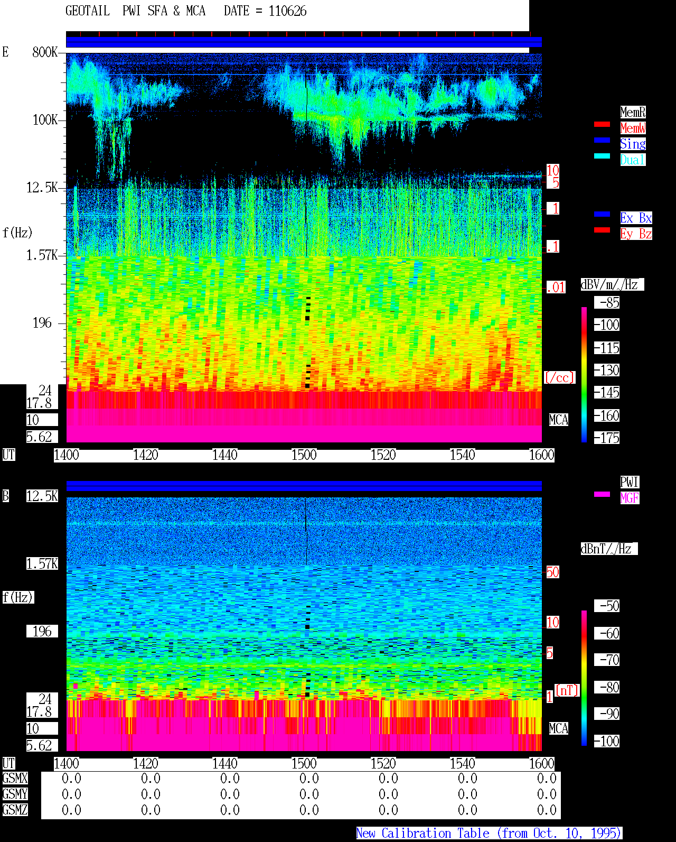Click the 800K frequency axis label

point(45,52)
